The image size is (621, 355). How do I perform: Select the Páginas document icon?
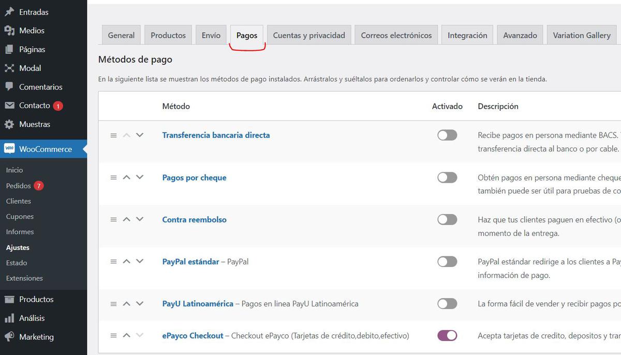[x=9, y=49]
